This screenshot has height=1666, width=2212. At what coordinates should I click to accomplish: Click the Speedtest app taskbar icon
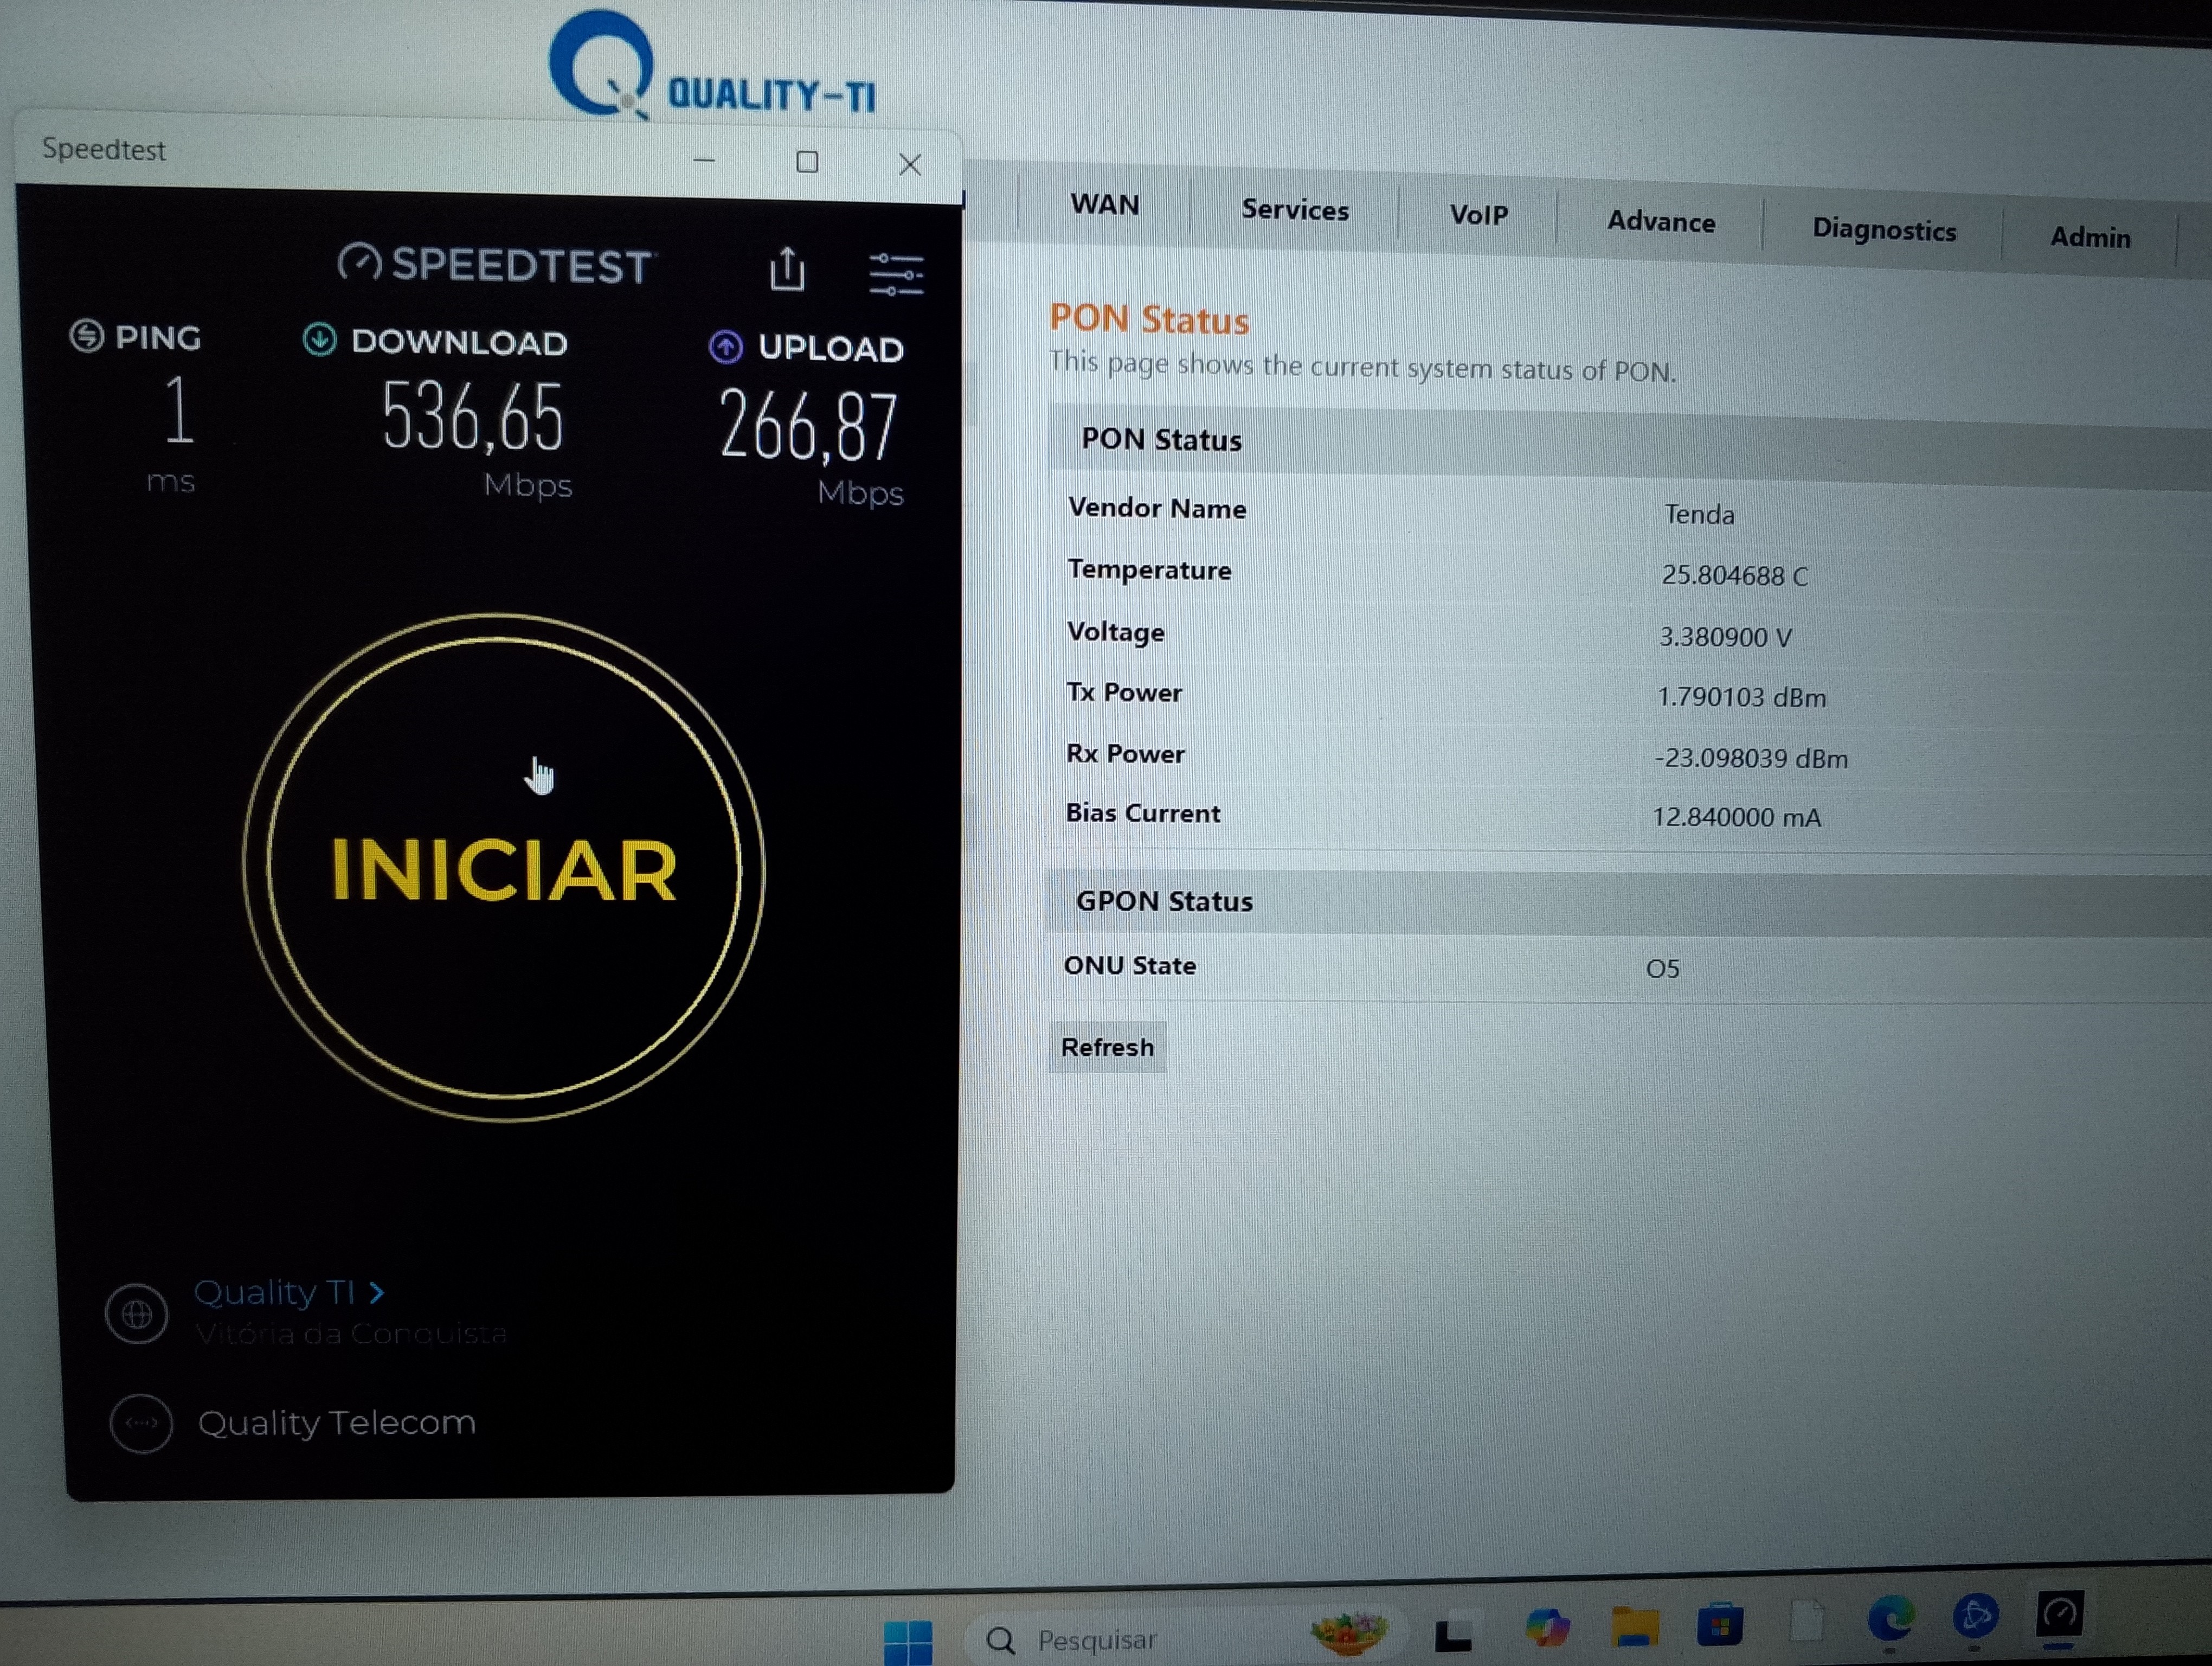[2060, 1614]
